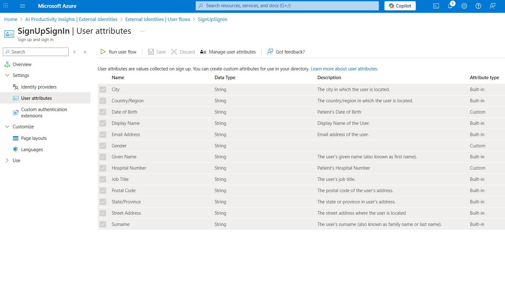Open AI Productivity Insights breadcrumb link
Screen dimensions: 505x286
(71, 19)
